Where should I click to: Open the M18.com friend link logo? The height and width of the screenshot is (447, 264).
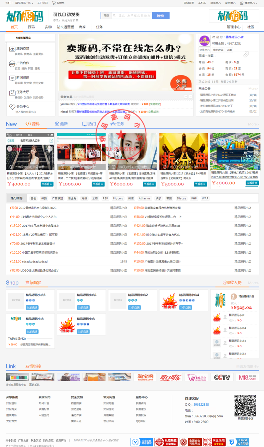click(247, 377)
